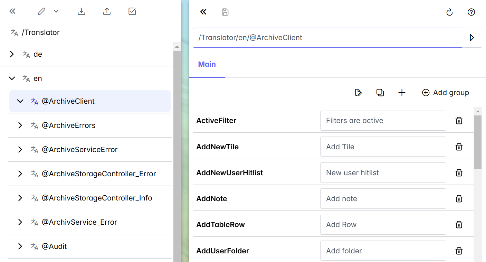
Task: Click the ActiveFilter translation text field
Action: pyautogui.click(x=383, y=121)
